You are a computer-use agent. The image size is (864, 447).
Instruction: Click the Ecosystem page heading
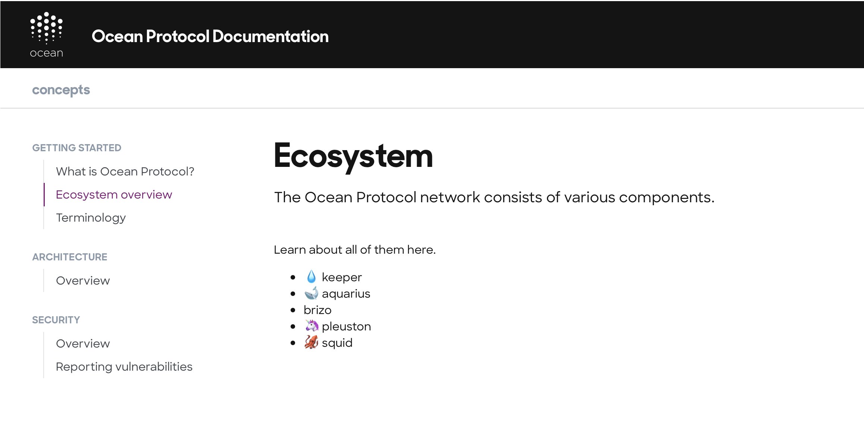(353, 156)
